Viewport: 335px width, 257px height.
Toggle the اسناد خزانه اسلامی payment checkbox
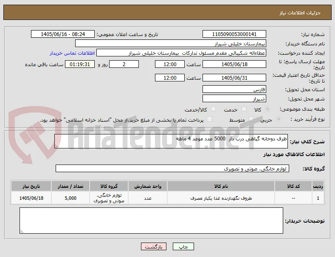210,119
